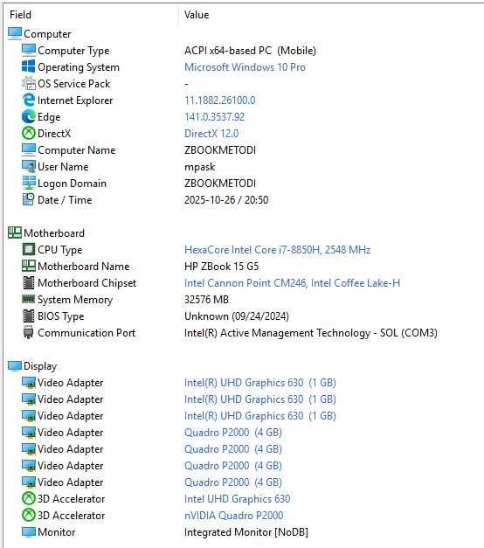Select the Logon Domain field label
This screenshot has height=548, width=484.
click(72, 184)
